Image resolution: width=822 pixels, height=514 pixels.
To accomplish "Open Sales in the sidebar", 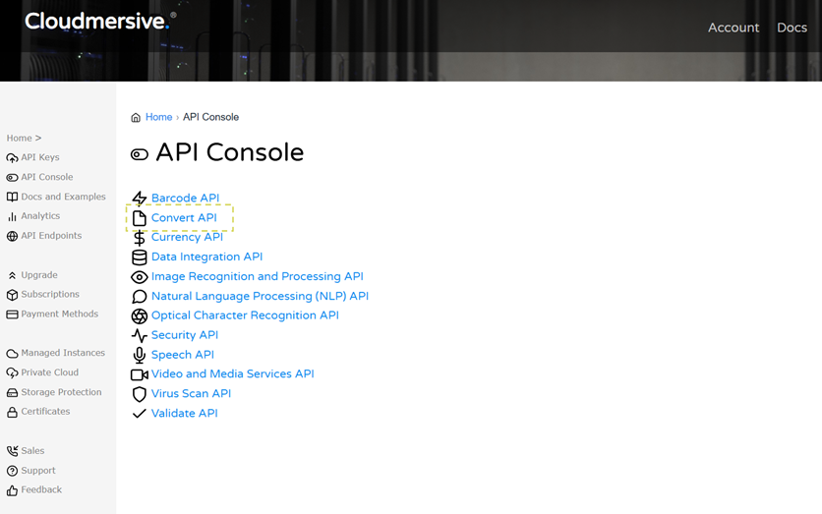I will [x=32, y=450].
